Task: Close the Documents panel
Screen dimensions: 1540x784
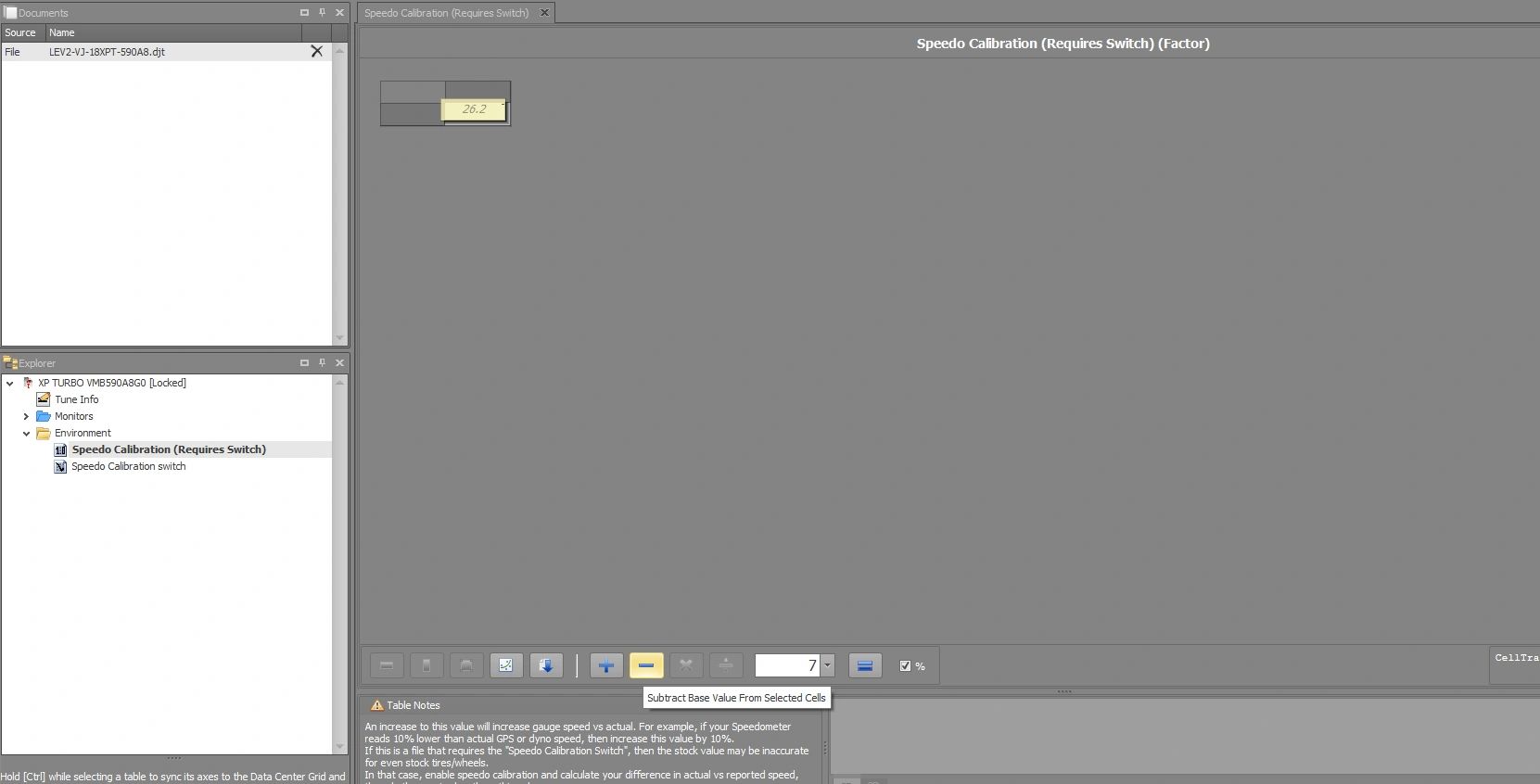Action: [x=339, y=13]
